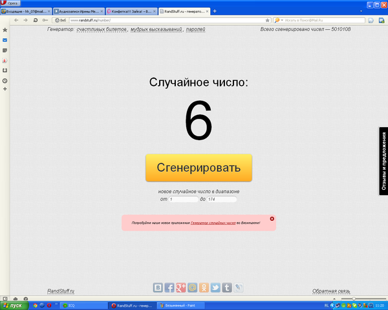Screen dimensions: 388x310
Task: Open the History clock panel in sidebar
Action: (x=5, y=80)
